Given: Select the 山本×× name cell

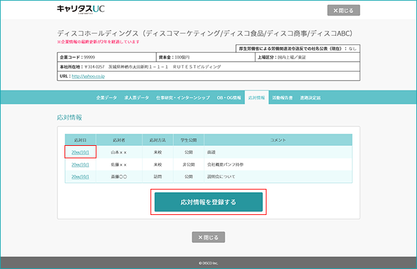Looking at the screenshot, I should click(x=119, y=152).
